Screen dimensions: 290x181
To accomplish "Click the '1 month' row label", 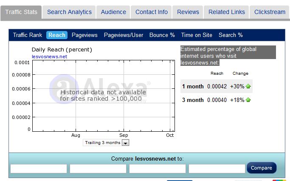I will [x=193, y=86].
